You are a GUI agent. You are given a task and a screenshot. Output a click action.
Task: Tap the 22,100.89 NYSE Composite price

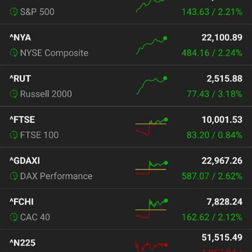222,38
